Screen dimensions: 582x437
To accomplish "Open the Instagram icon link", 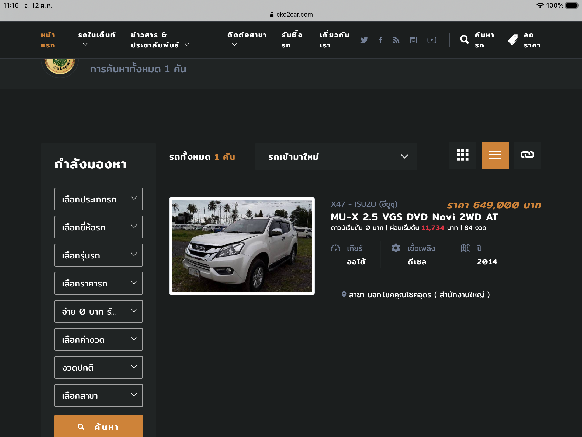I will pyautogui.click(x=413, y=40).
